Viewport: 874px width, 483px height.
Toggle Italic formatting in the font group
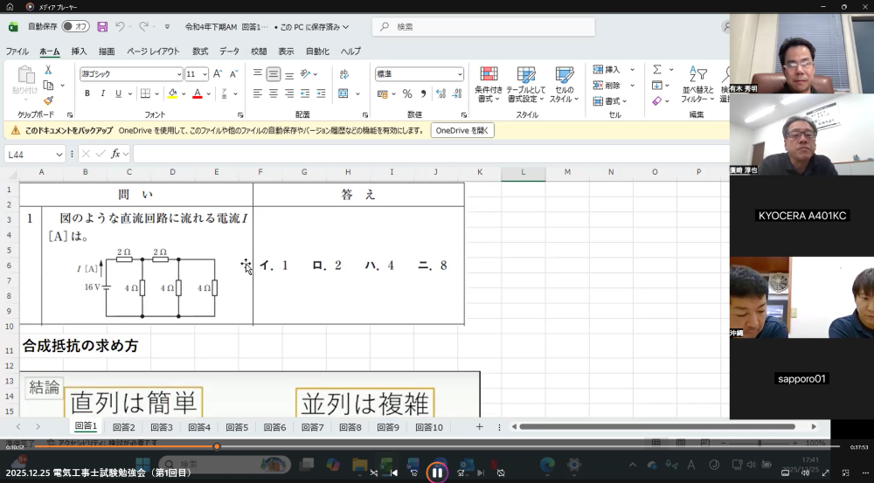click(x=102, y=93)
